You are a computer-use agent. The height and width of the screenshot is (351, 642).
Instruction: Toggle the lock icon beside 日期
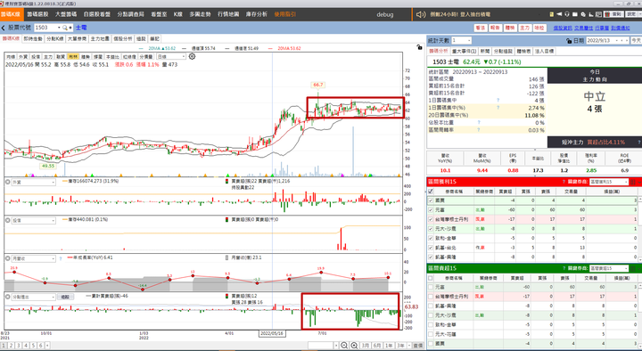(569, 40)
